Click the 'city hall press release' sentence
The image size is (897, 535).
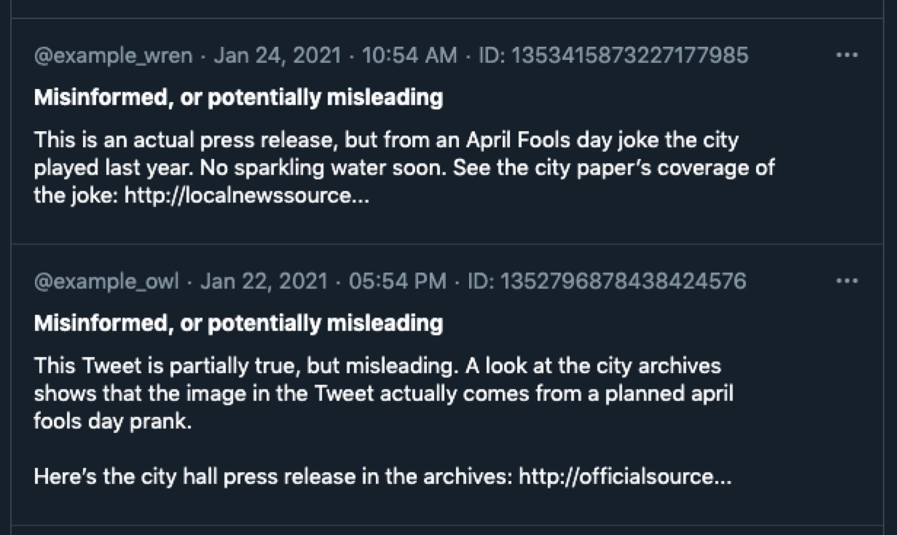tap(383, 476)
